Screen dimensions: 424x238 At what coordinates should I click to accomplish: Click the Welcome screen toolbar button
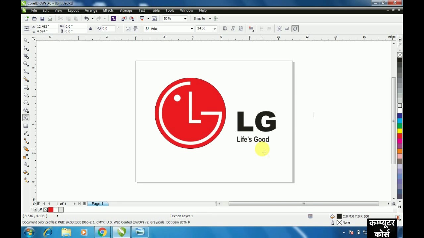click(154, 19)
